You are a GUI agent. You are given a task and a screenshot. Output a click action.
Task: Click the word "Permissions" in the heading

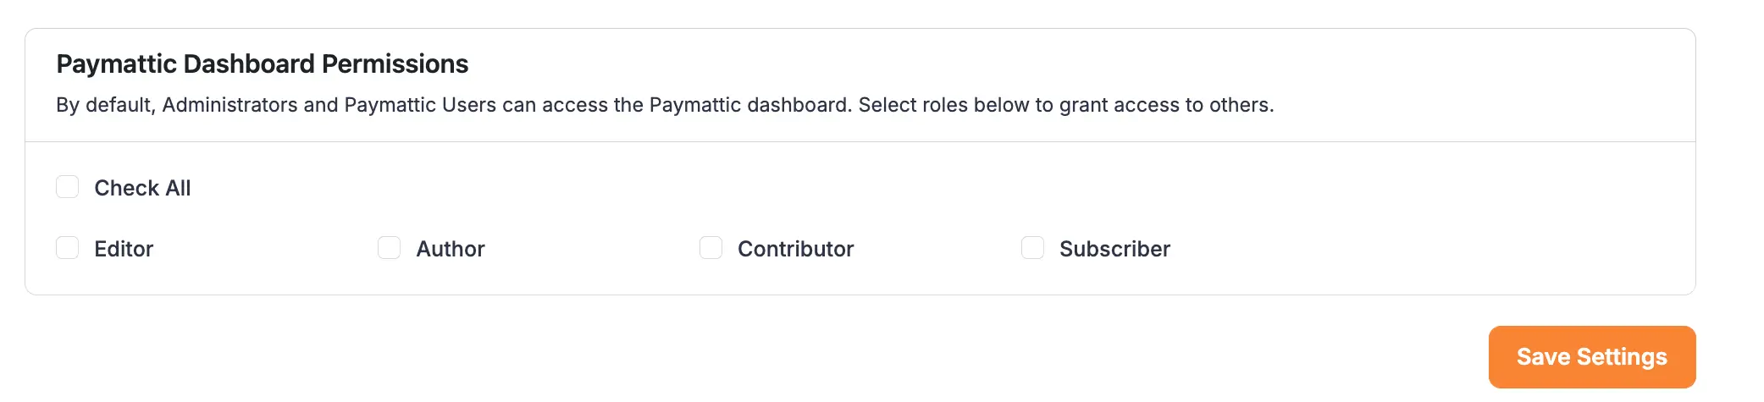[x=395, y=64]
